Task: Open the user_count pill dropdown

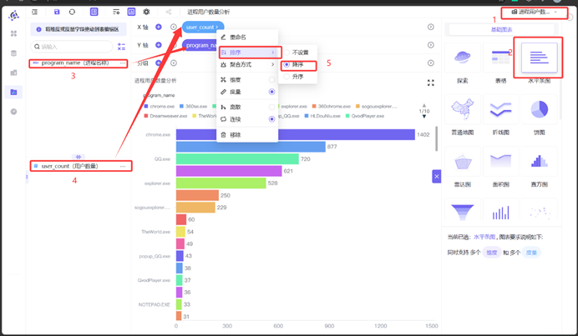Action: point(203,27)
